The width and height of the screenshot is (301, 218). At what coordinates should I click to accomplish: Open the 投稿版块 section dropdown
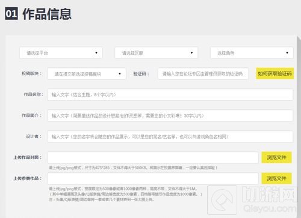point(87,74)
